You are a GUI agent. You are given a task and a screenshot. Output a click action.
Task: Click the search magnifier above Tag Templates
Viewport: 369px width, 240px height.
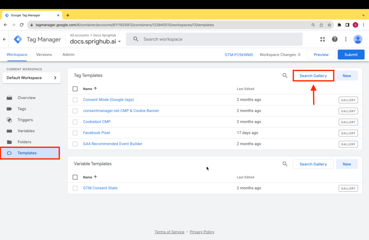[285, 75]
